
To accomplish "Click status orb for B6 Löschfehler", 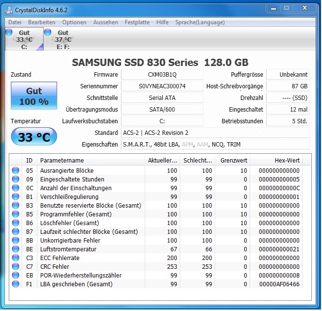I will coord(16,223).
